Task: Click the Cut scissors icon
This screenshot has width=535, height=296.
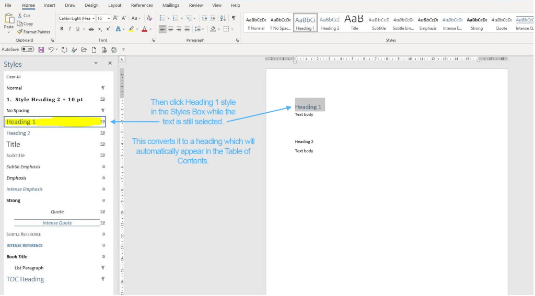Action: [20, 16]
